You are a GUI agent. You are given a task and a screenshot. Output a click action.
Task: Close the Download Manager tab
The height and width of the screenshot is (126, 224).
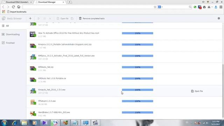click(x=63, y=2)
